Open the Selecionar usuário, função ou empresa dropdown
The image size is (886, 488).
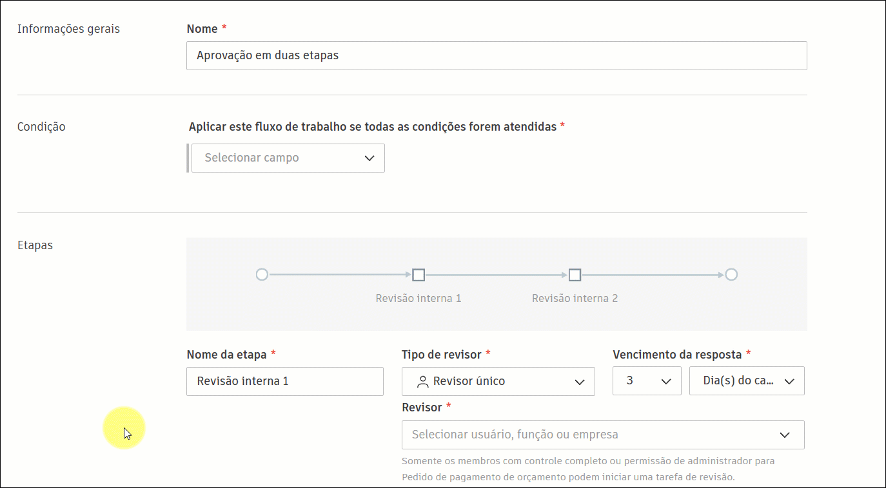click(x=603, y=435)
